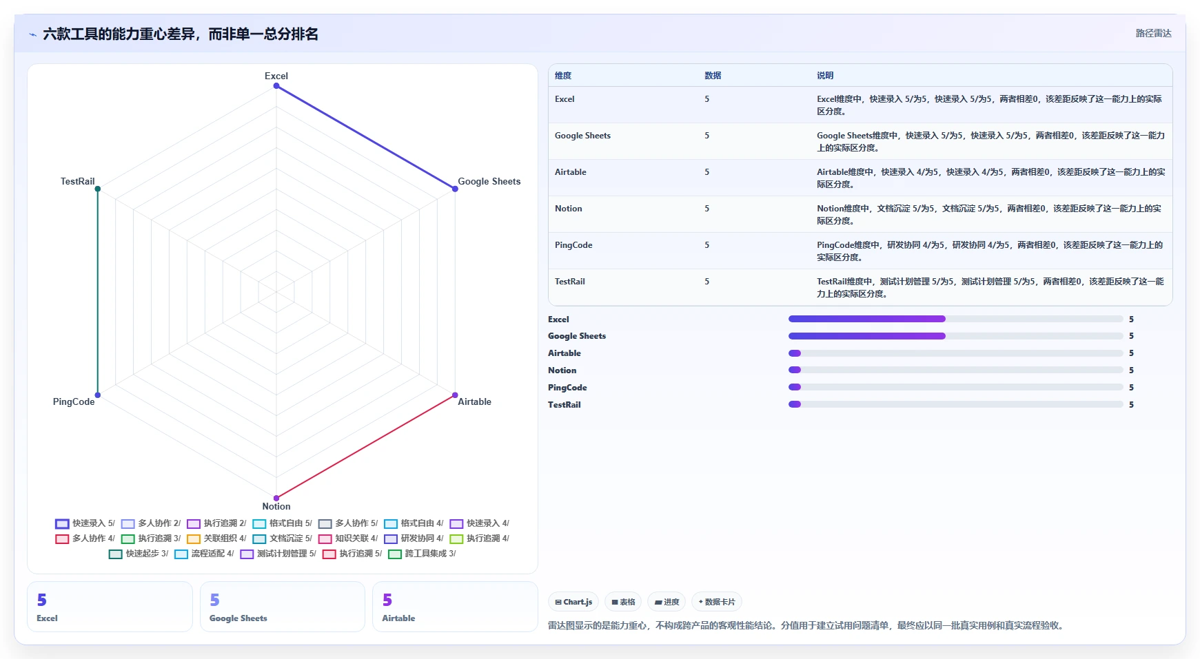Click the 流程适配 4/ legend color box

pyautogui.click(x=181, y=554)
